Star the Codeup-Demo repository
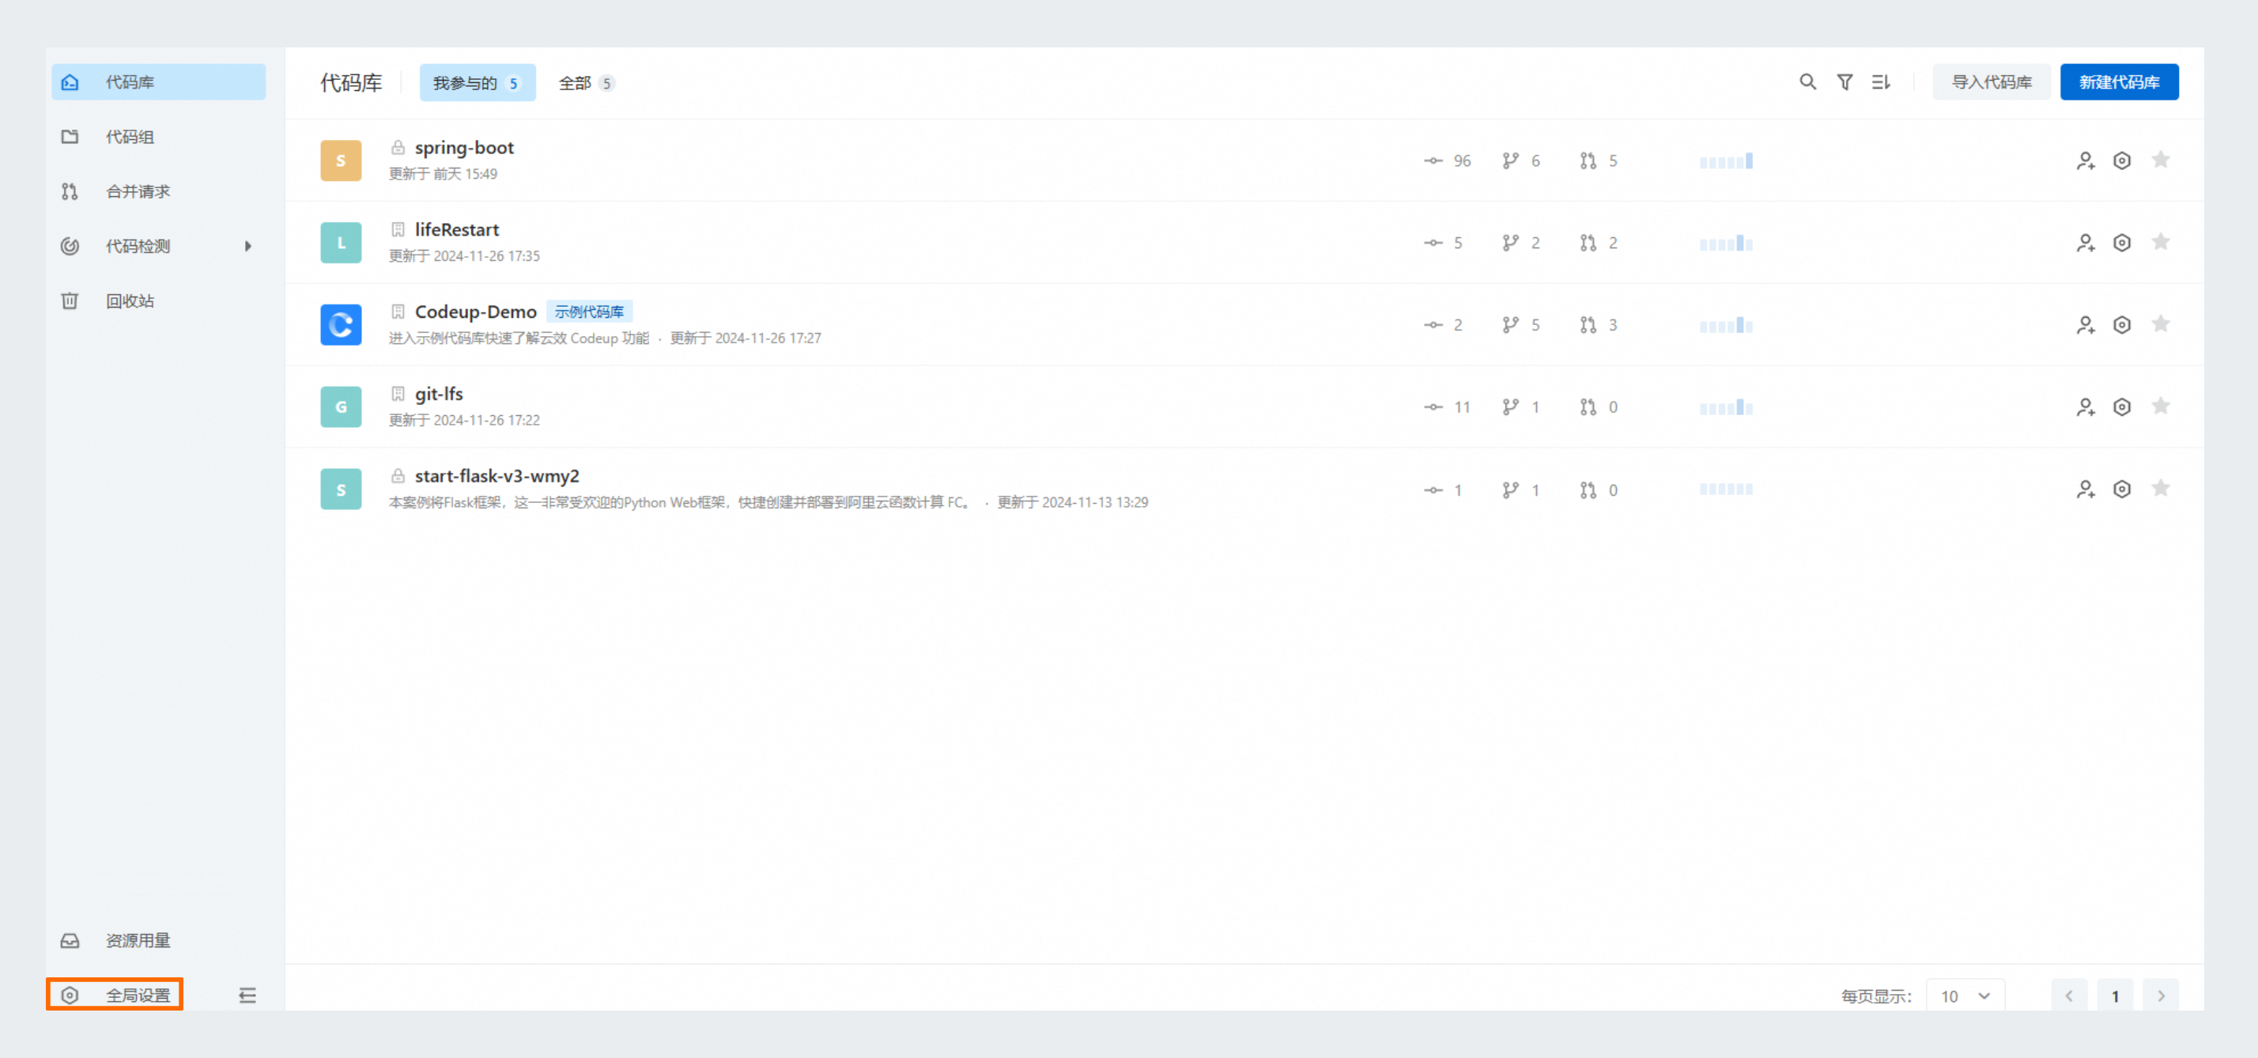The image size is (2258, 1058). 2161,324
